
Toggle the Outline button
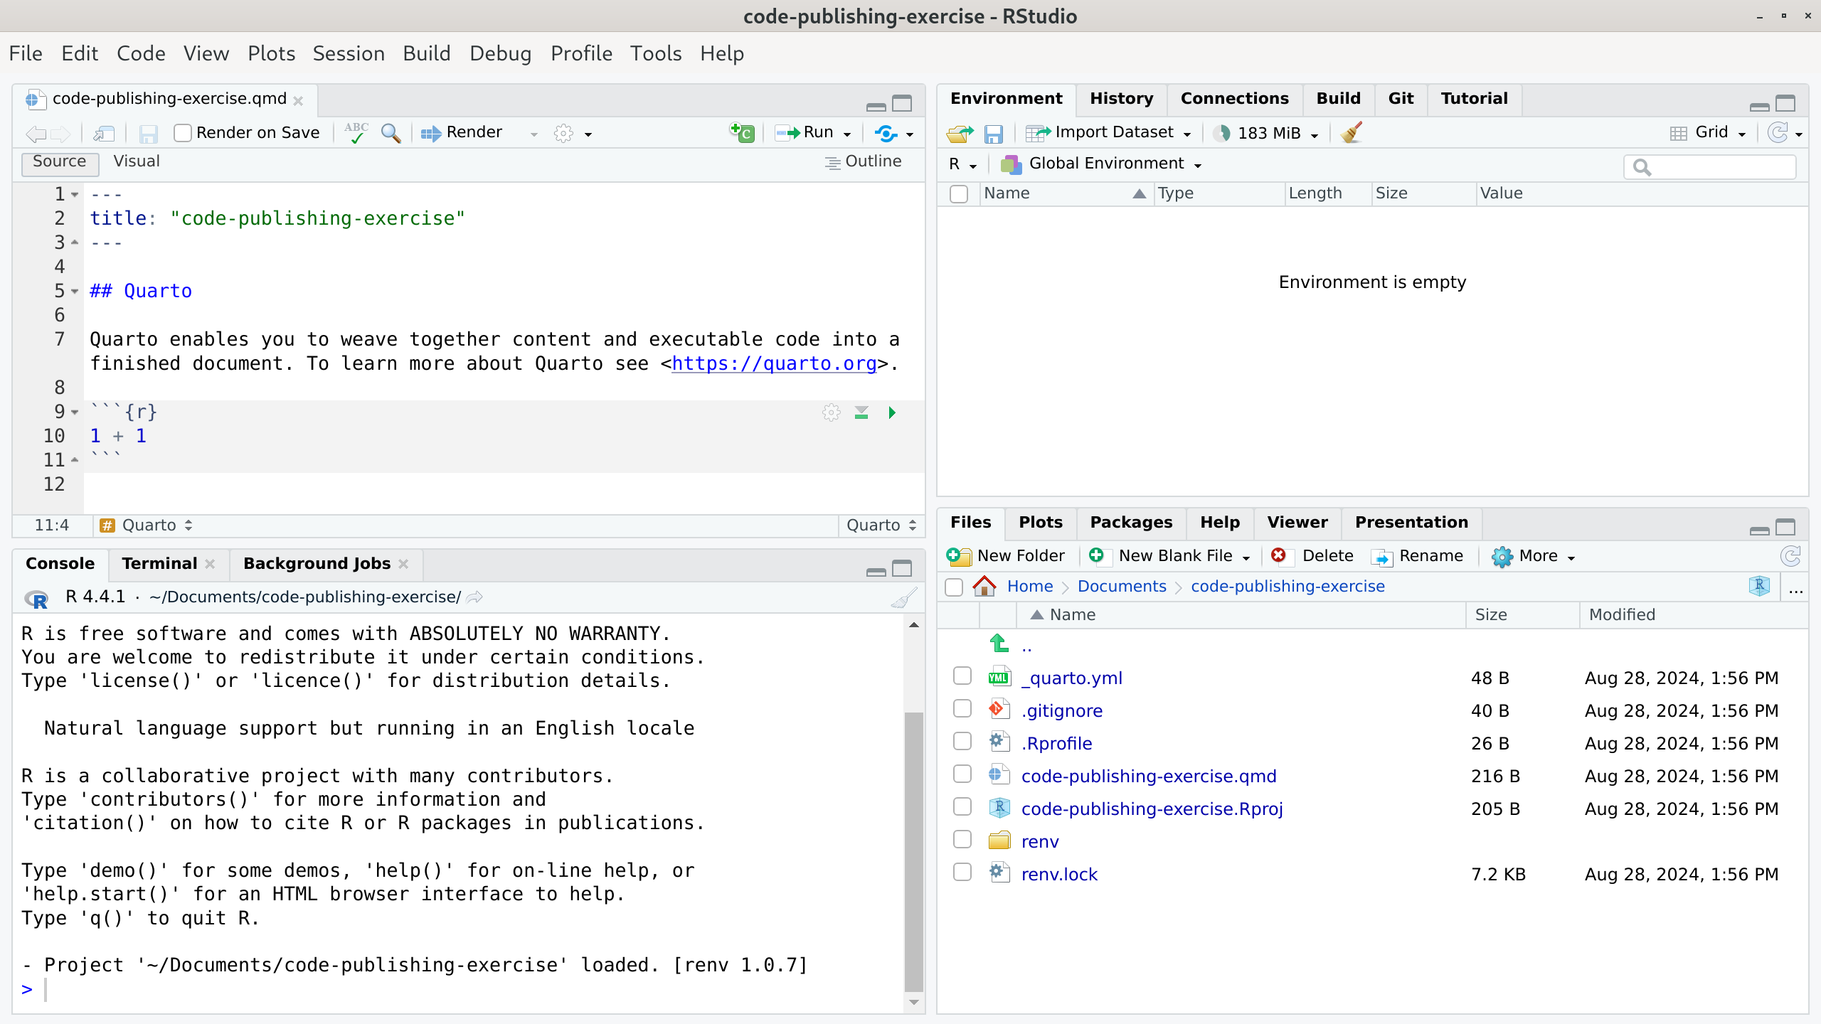tap(863, 162)
